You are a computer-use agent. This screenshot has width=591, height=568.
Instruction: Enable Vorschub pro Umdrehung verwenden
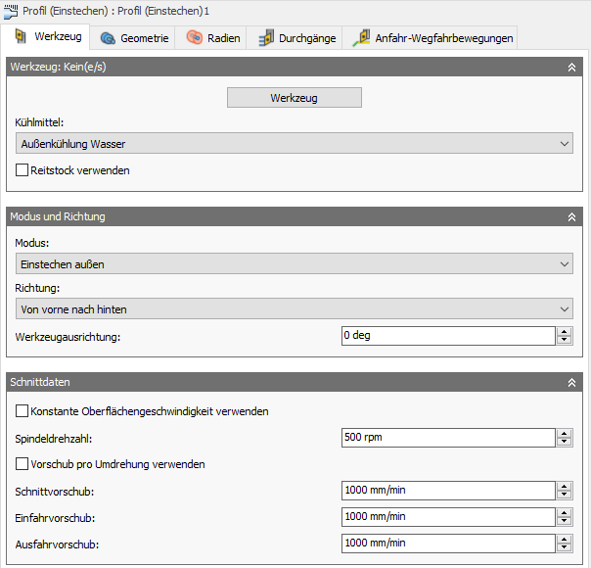[x=23, y=464]
